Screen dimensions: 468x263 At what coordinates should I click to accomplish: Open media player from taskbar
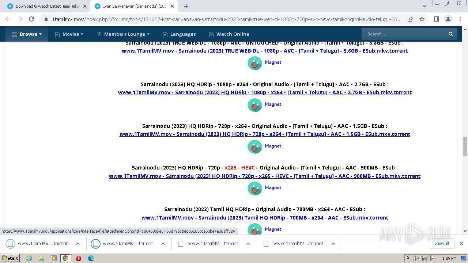(53, 258)
